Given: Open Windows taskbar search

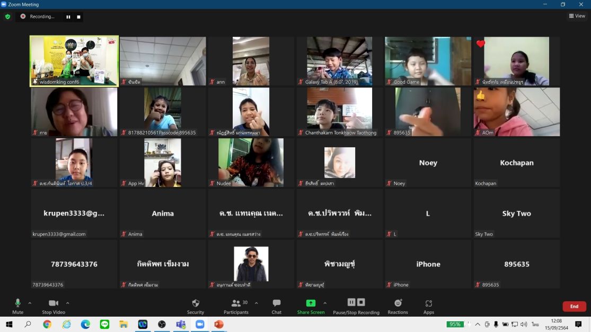Looking at the screenshot, I should tap(28, 324).
